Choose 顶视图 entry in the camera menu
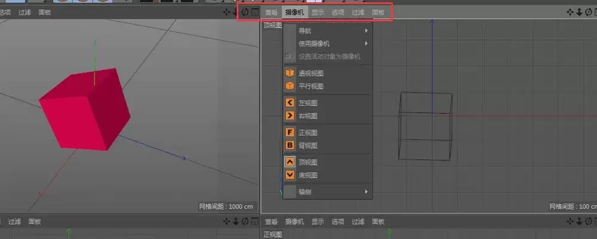 pos(327,163)
